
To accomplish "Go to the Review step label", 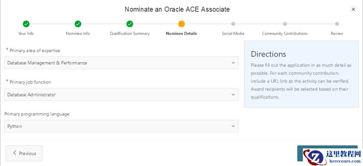I will [337, 34].
